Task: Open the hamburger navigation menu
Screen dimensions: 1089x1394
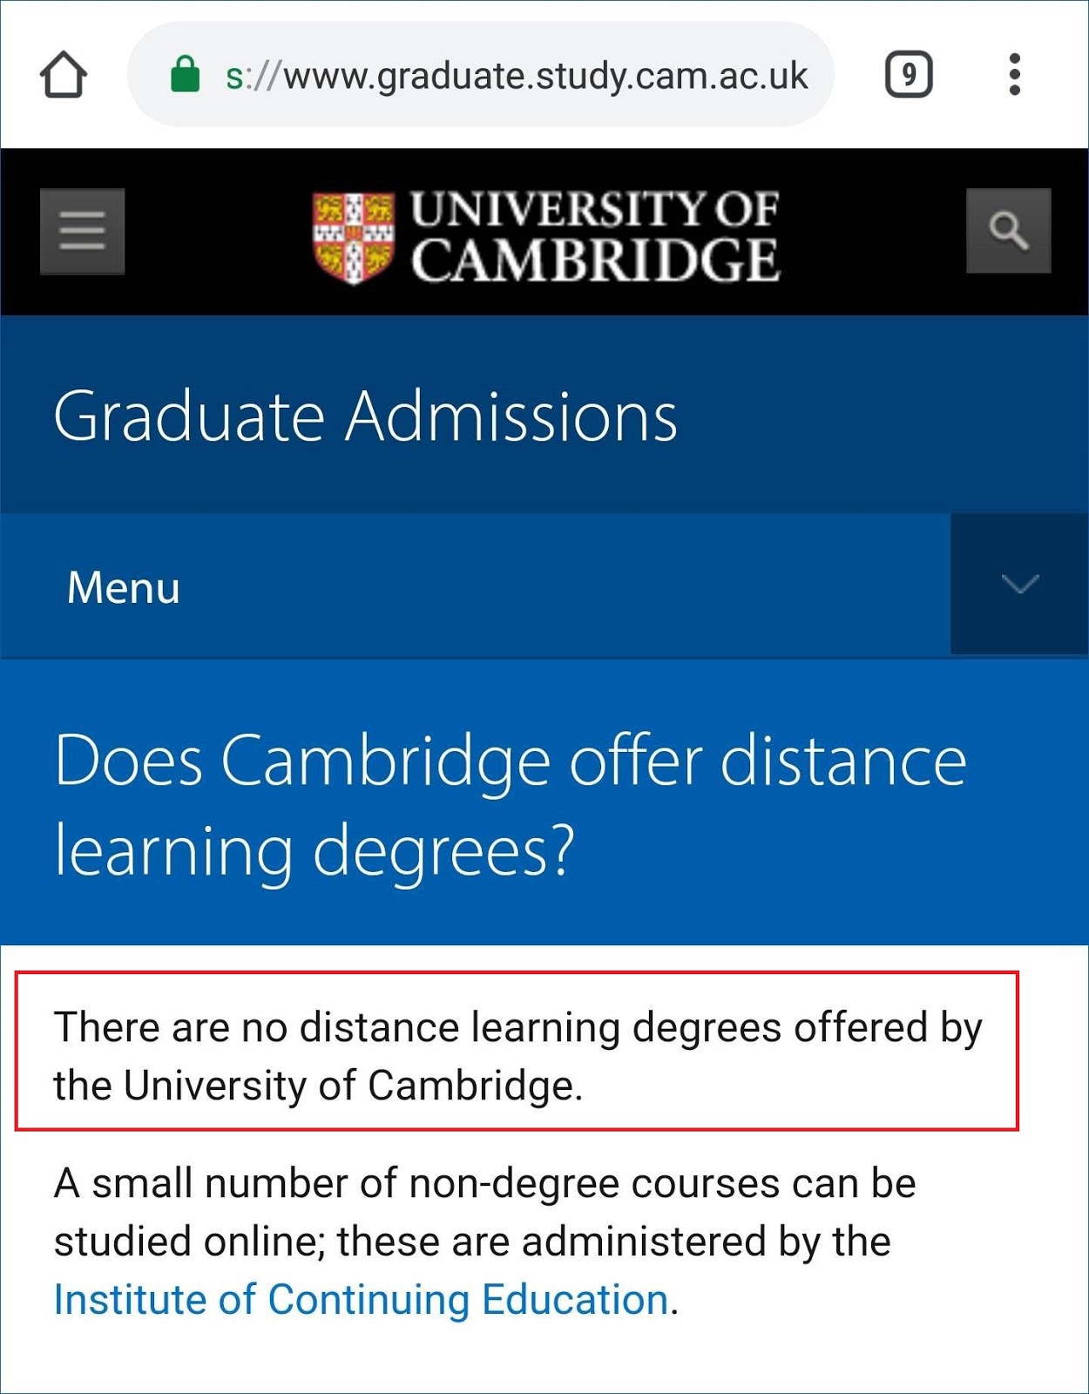Action: (x=83, y=232)
